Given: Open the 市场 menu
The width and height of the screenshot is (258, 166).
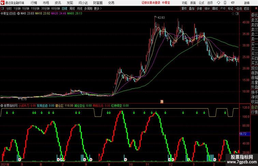Looking at the screenshot, I should 46,3.
